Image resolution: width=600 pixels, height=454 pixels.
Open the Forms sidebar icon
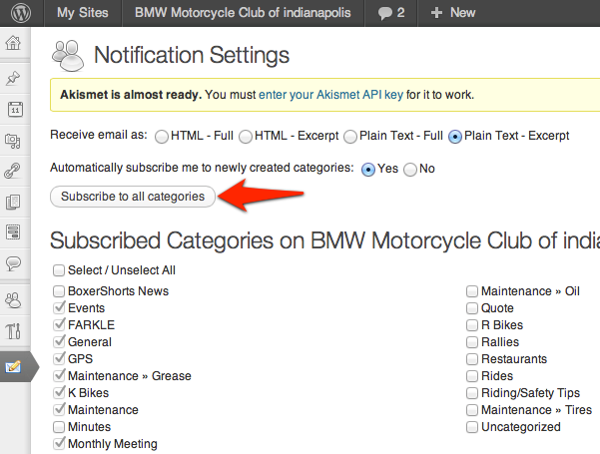(x=13, y=232)
